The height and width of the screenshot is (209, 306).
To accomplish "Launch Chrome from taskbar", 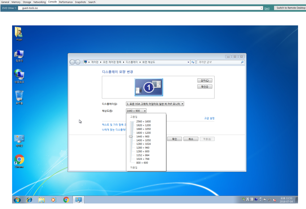I will (66, 200).
